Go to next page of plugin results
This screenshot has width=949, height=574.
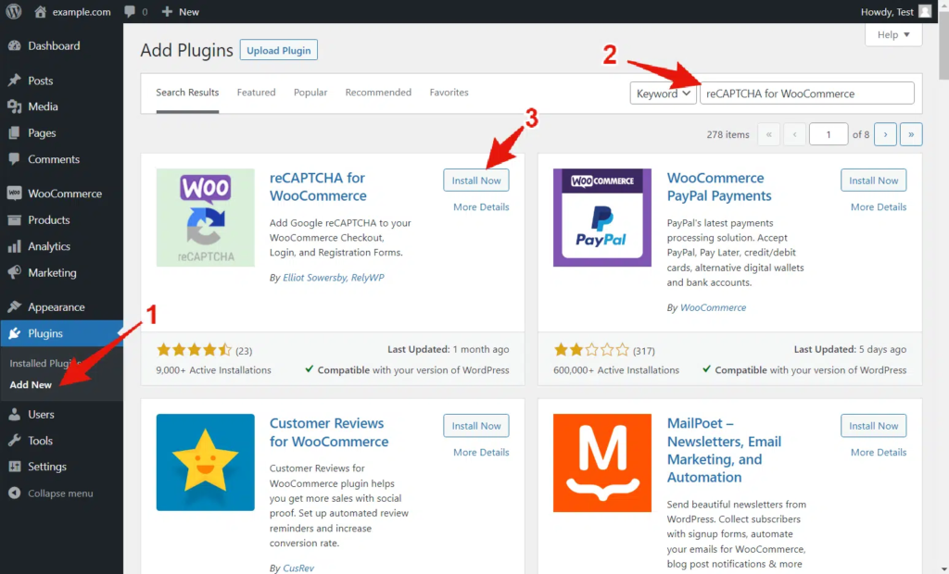(885, 134)
